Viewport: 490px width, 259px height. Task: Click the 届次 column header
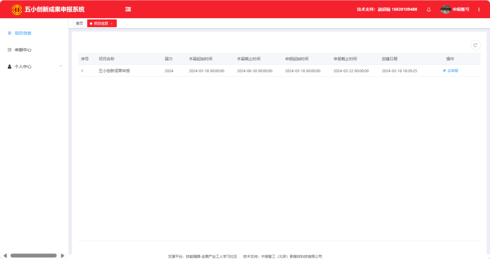coord(169,59)
